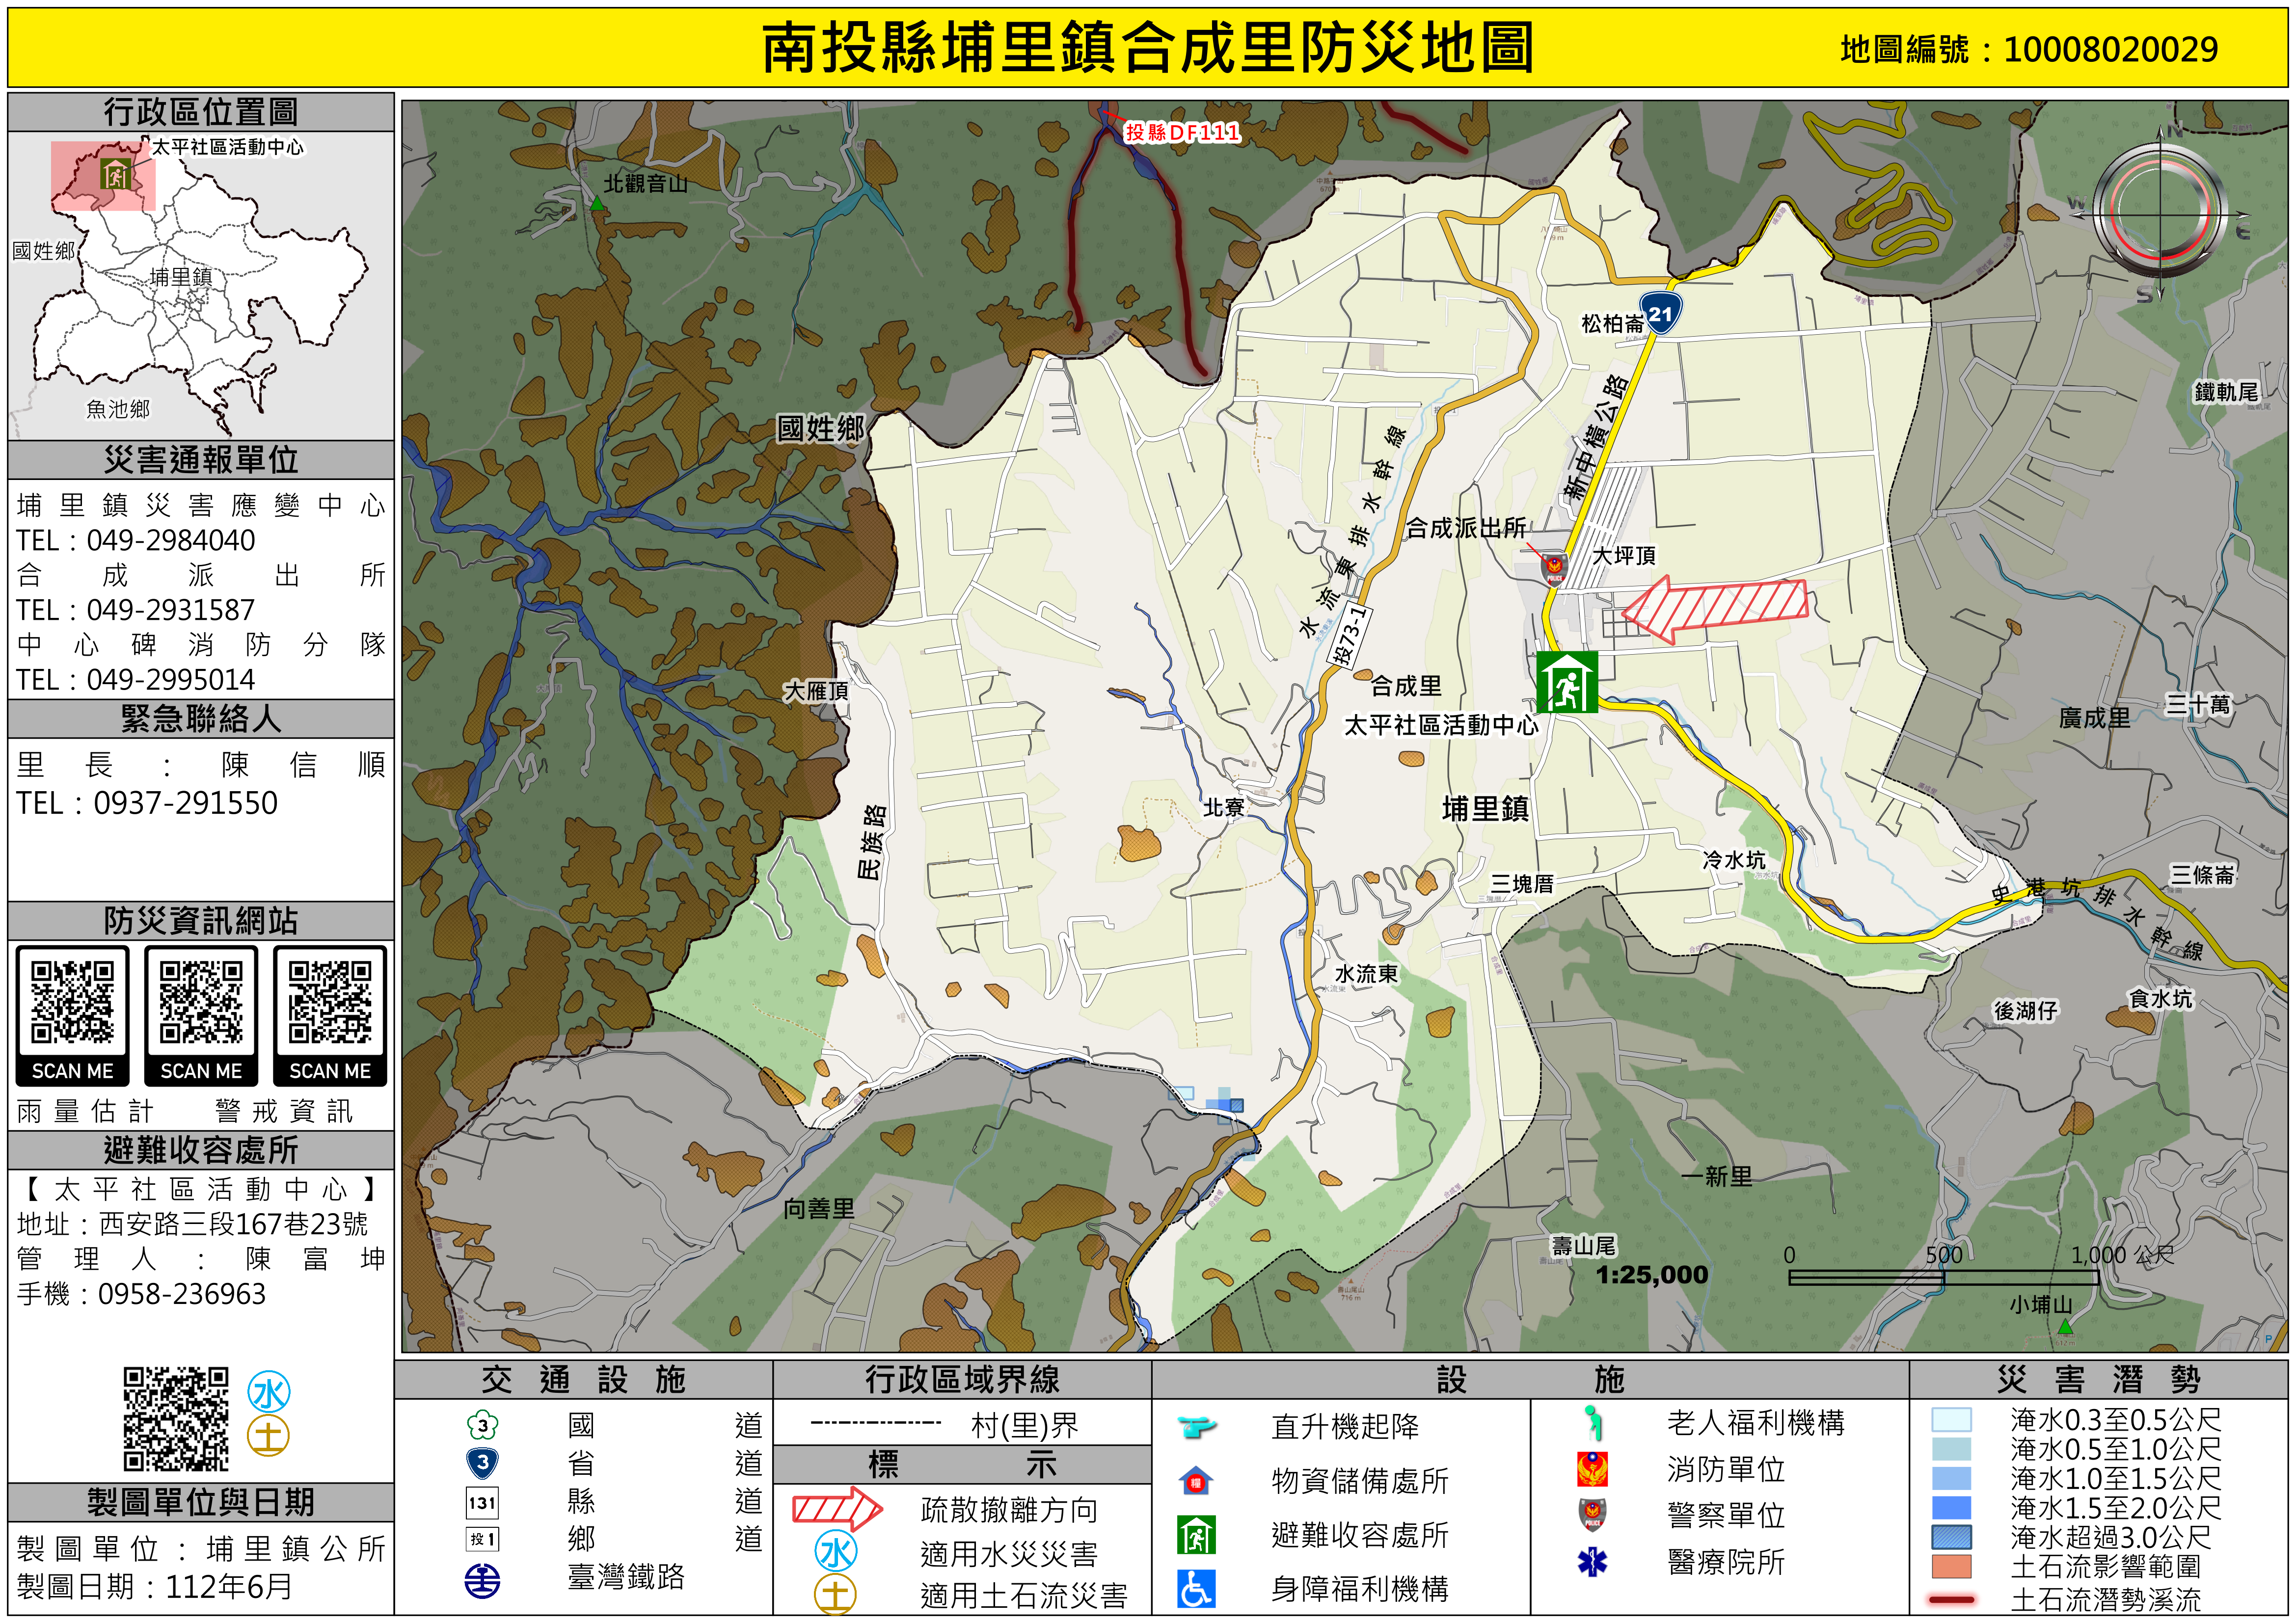Click the first SCAN ME QR code
Image resolution: width=2296 pixels, height=1623 pixels.
click(72, 1003)
